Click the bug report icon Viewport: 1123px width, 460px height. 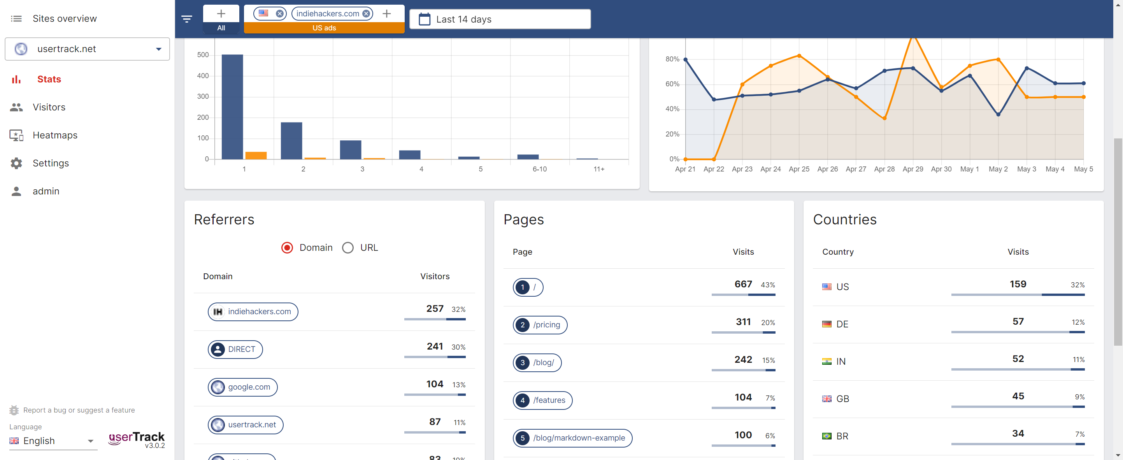[14, 410]
